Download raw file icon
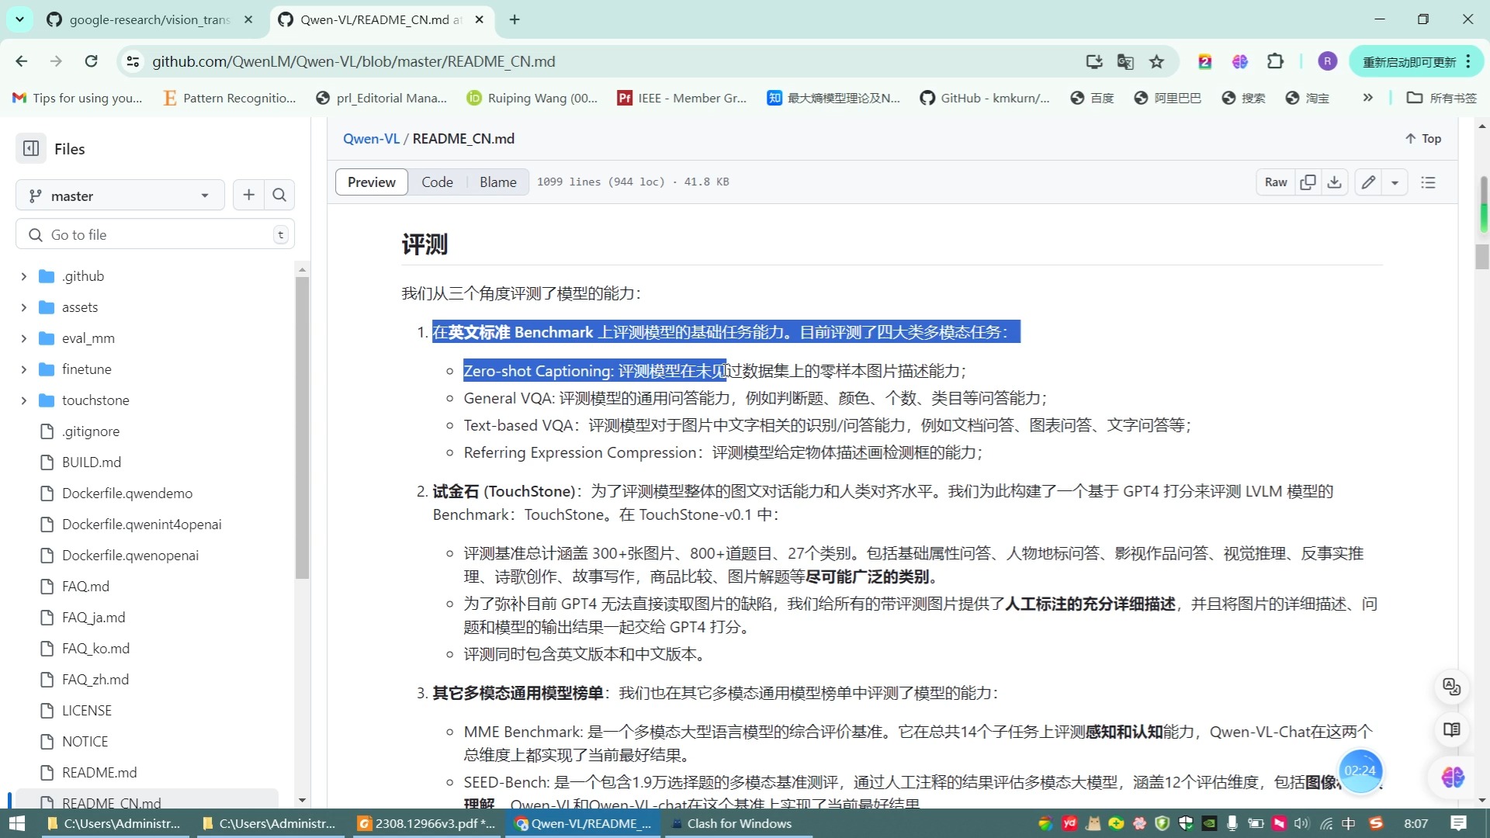The width and height of the screenshot is (1490, 838). 1334,182
